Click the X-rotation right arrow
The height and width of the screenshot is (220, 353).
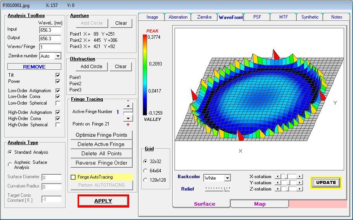click(x=300, y=177)
